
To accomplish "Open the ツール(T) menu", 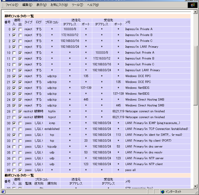I will coord(77,5).
